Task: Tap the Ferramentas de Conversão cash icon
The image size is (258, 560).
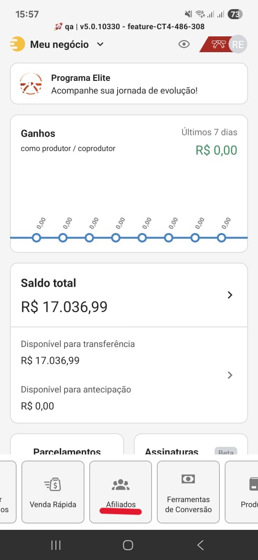Action: [x=188, y=479]
